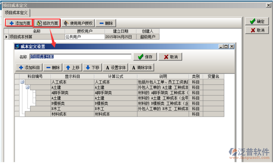Open 使用用户授权 user authorization
This screenshot has height=163, width=273.
(78, 23)
